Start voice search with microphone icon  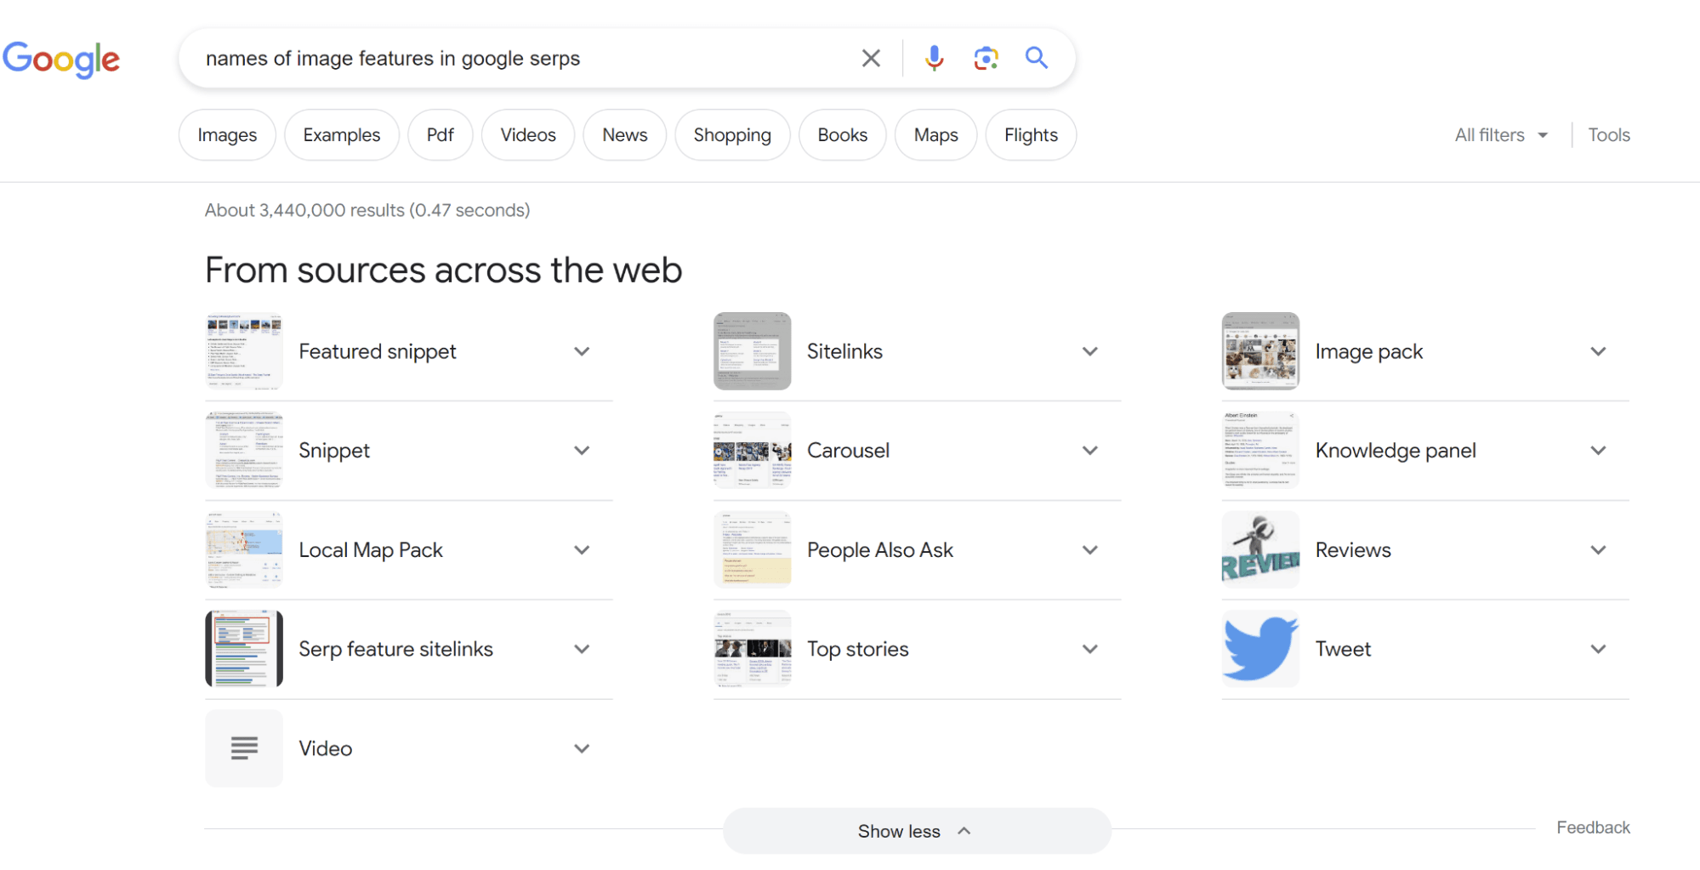point(934,59)
